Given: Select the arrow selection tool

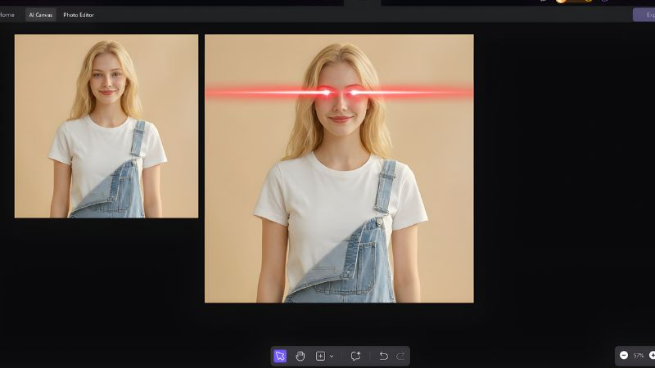Looking at the screenshot, I should point(280,356).
